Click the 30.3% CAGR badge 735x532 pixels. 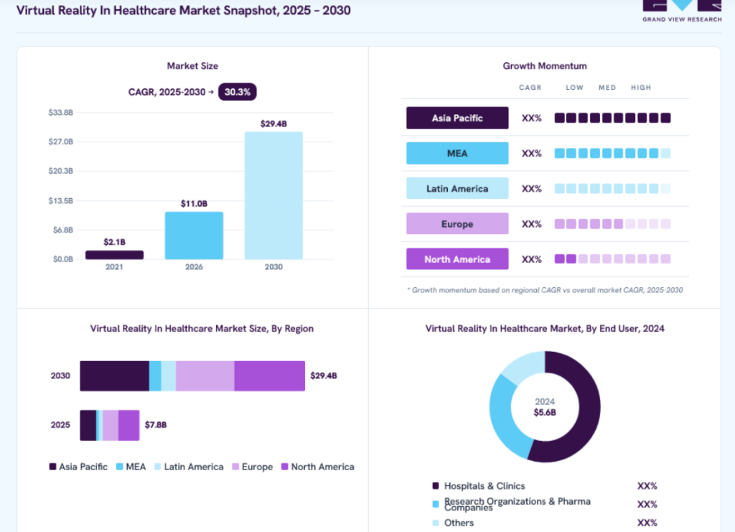237,92
